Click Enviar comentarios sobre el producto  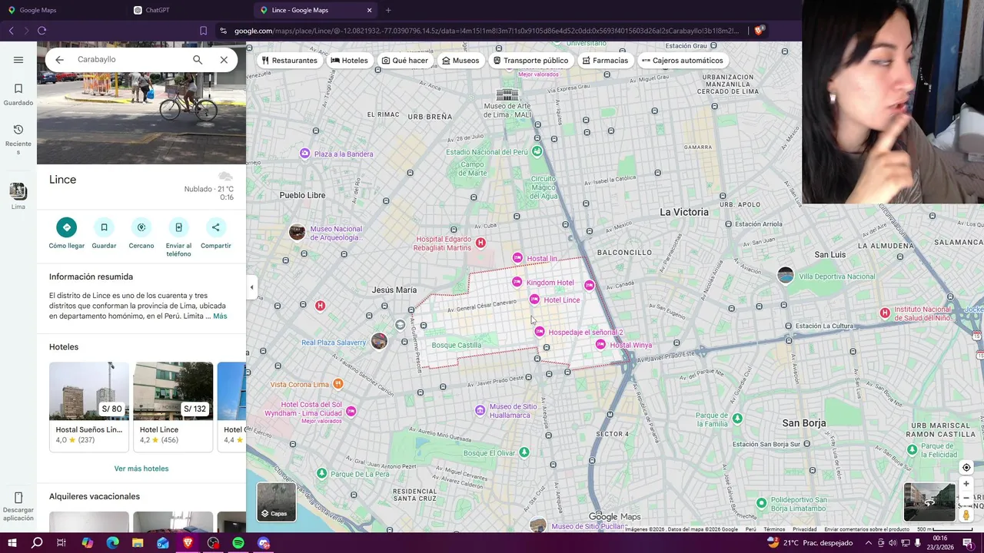(866, 529)
